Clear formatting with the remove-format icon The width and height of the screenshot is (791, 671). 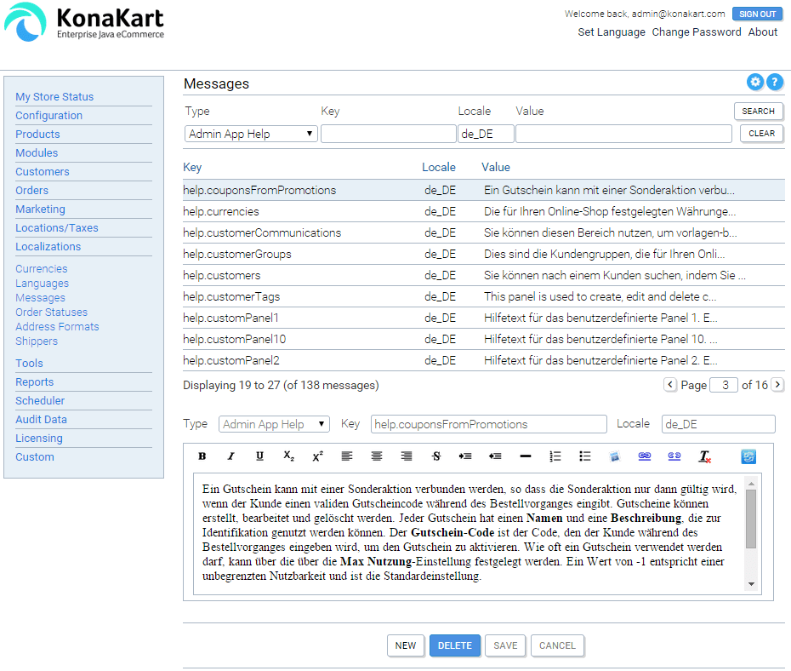click(703, 456)
